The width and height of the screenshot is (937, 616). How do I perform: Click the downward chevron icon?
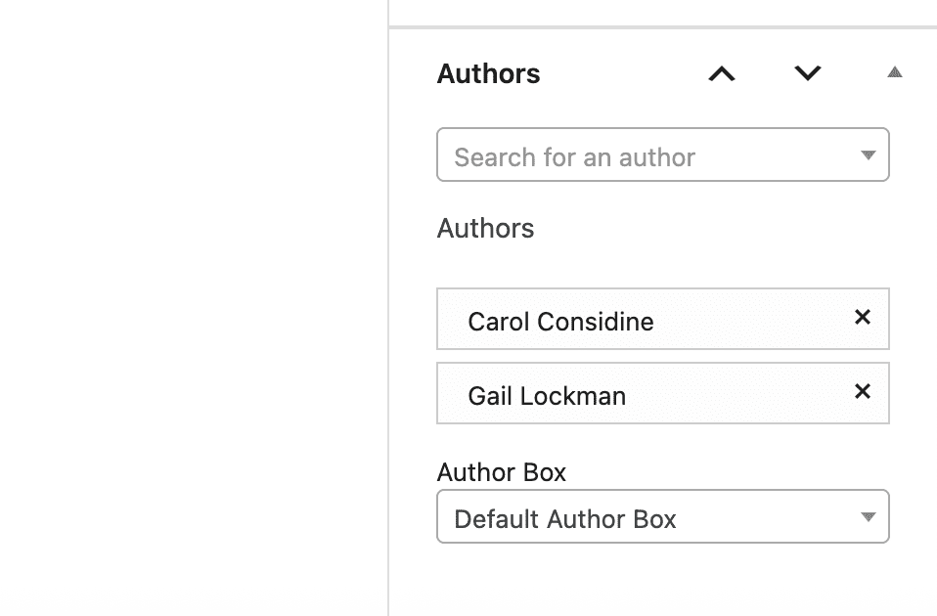pos(806,73)
